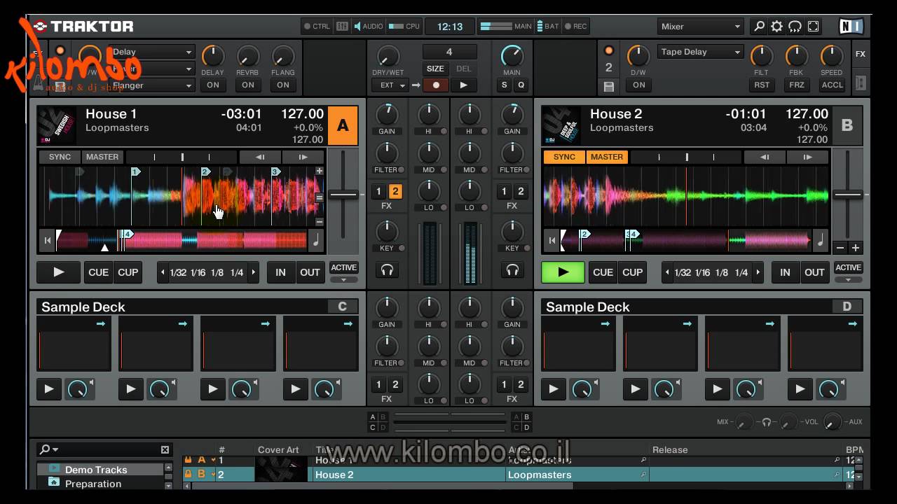Disable MASTER on Deck B
This screenshot has width=897, height=504.
click(x=607, y=157)
